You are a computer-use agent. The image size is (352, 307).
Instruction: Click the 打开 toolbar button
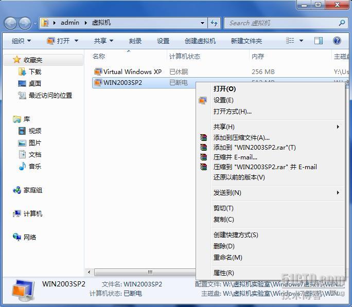[x=58, y=41]
